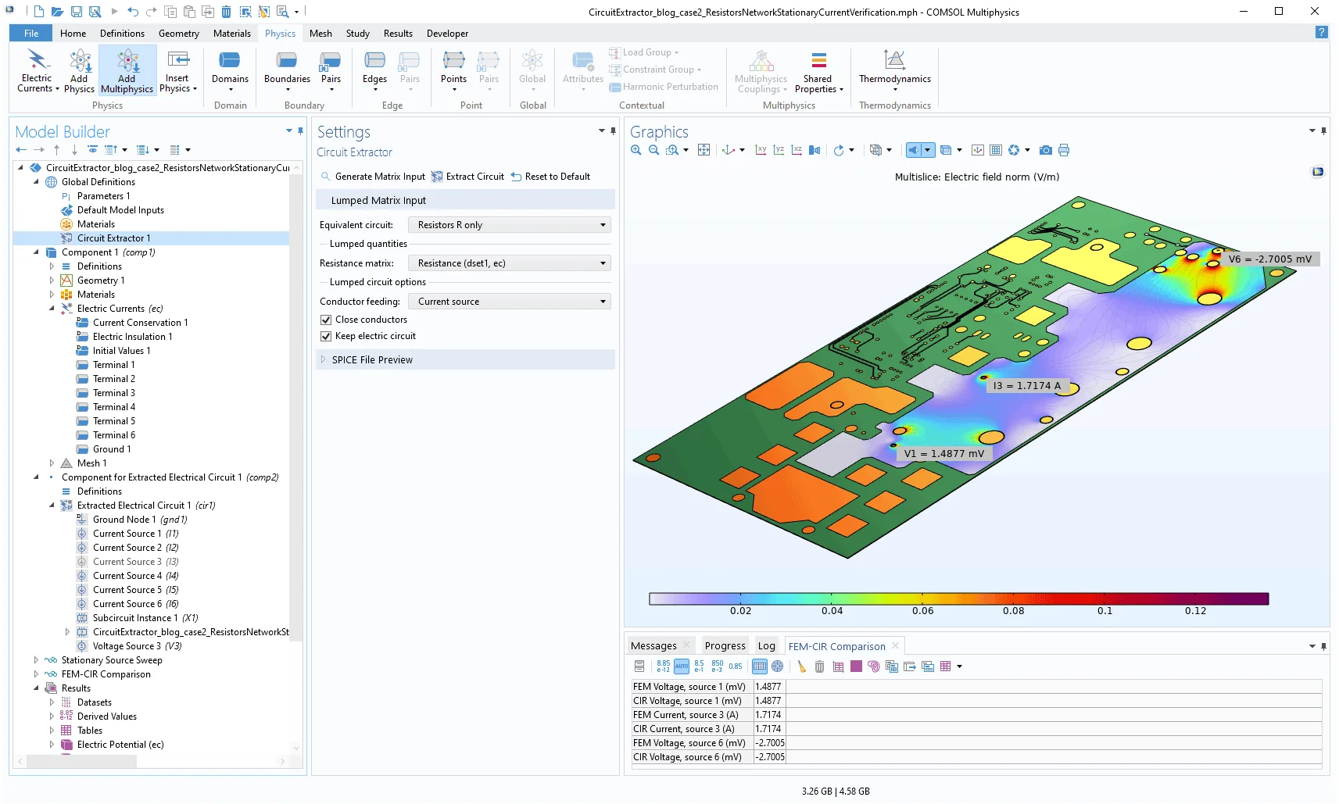Screen dimensions: 1339x804
Task: Click the Print icon in Graphics toolbar
Action: (1064, 150)
